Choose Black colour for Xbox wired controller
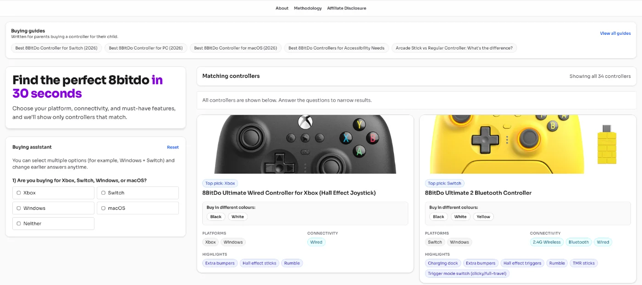642x285 pixels. pos(216,217)
